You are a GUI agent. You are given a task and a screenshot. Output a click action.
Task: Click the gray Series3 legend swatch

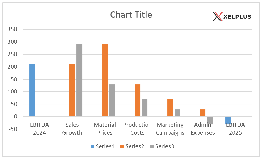(152, 146)
